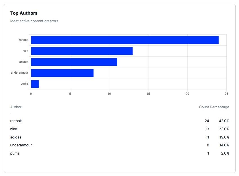
Task: Click the count value '24'
Action: click(207, 121)
